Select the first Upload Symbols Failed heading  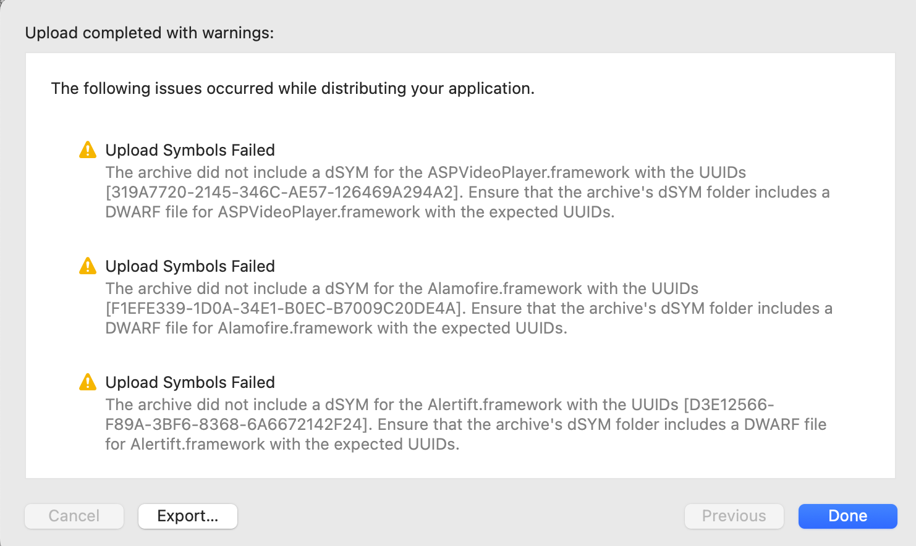click(190, 150)
